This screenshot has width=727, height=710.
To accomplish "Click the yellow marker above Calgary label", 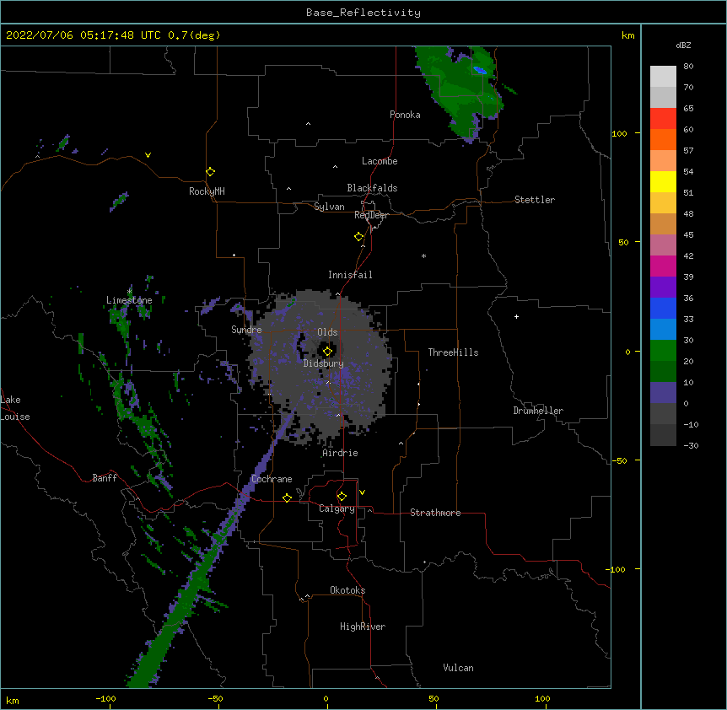I will 342,497.
